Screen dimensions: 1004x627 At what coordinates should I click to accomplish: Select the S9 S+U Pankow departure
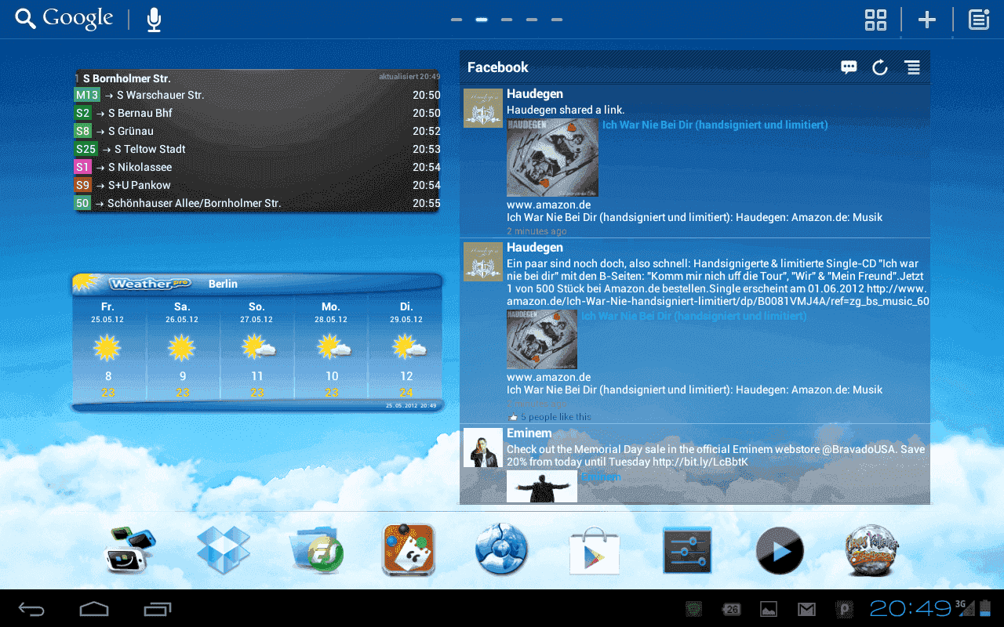256,185
